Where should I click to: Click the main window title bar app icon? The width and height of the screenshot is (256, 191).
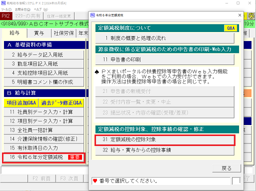click(x=3, y=3)
